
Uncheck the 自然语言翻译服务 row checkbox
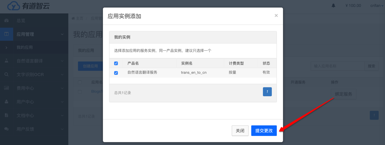point(116,73)
